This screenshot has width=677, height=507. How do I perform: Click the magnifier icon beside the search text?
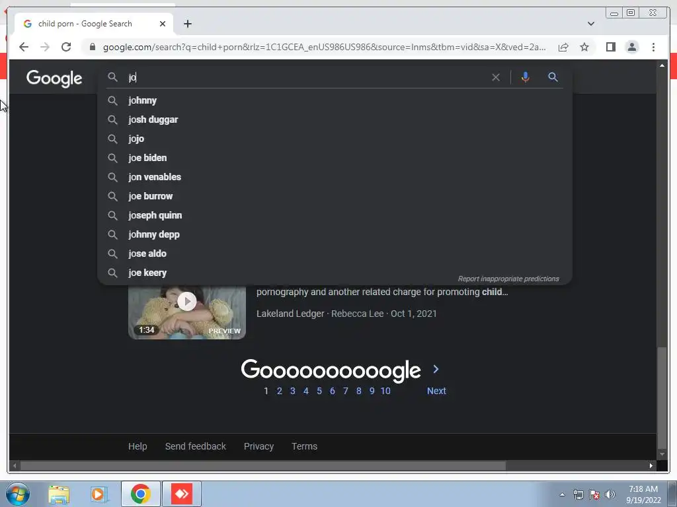coord(112,77)
